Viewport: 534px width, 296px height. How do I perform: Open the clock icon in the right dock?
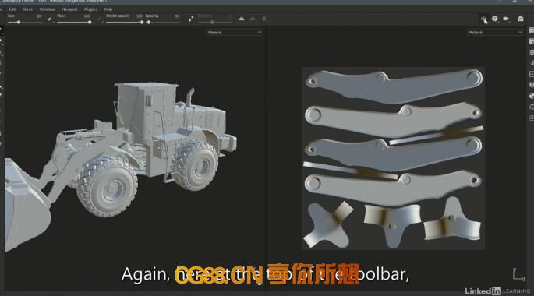pyautogui.click(x=532, y=107)
